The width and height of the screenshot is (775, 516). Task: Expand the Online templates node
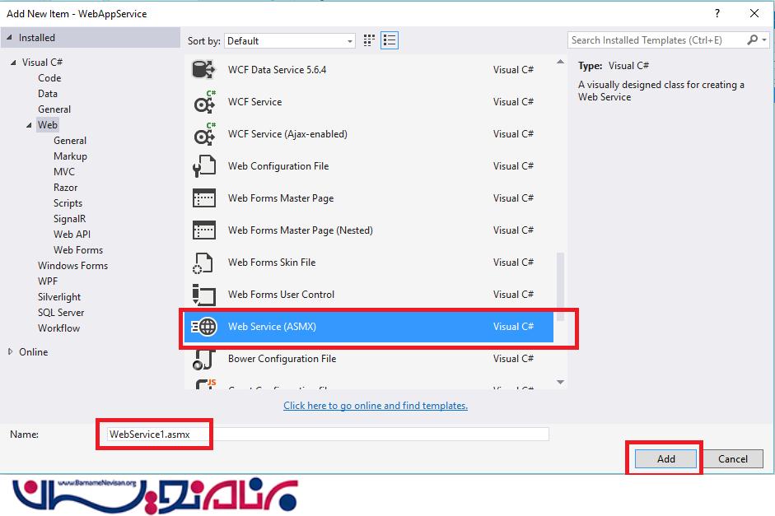coord(11,351)
